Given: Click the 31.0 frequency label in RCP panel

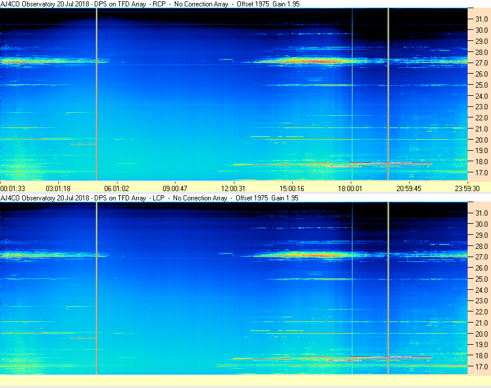Looking at the screenshot, I should (481, 19).
